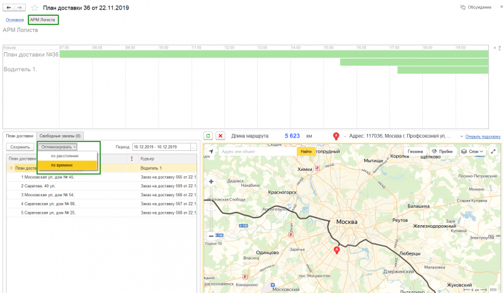Click the map geolocation arrow icon

pos(210,152)
